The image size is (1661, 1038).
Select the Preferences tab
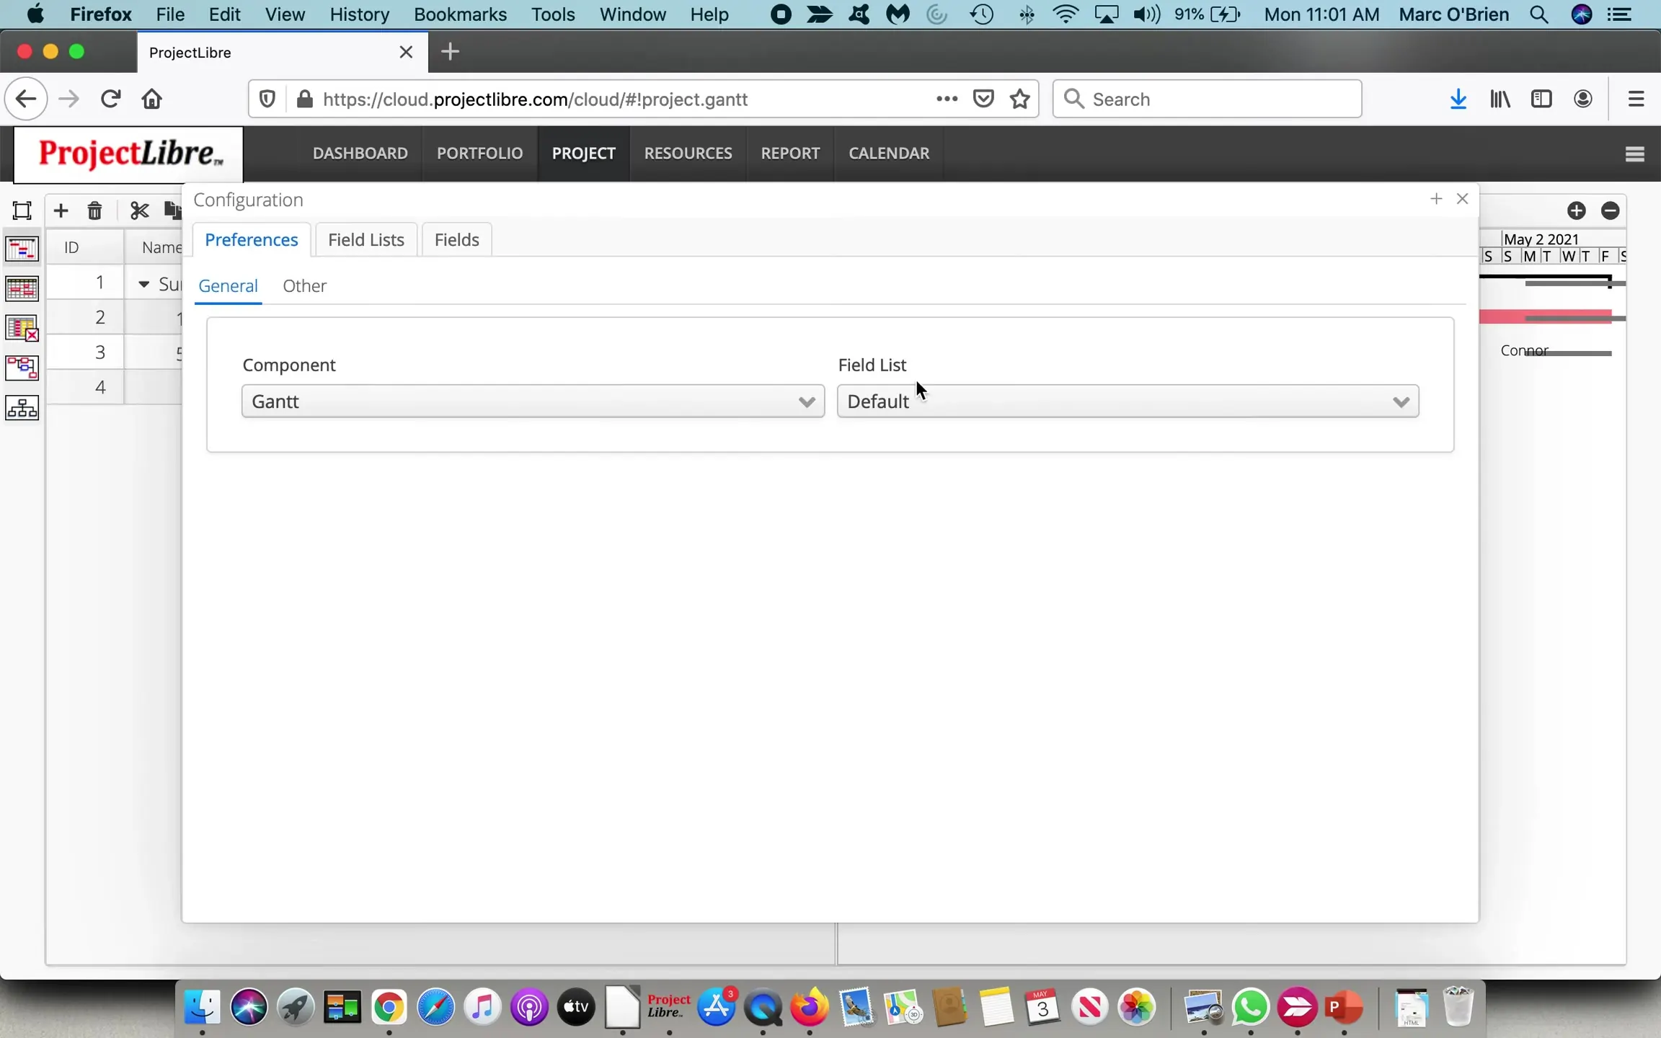(252, 240)
